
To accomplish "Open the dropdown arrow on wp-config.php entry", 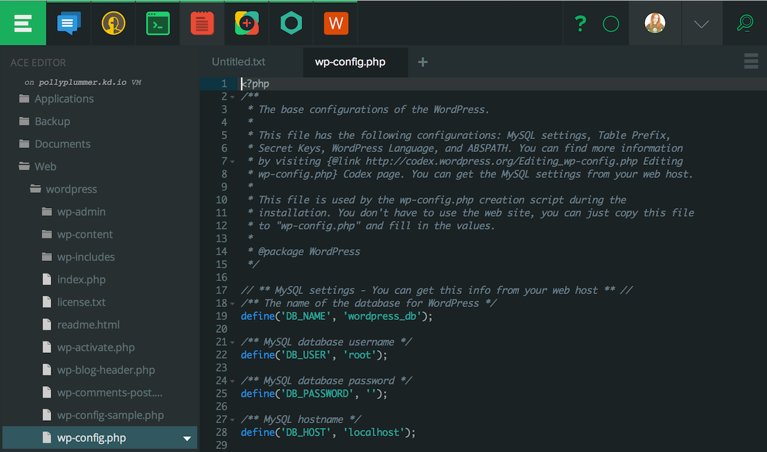I will [x=187, y=438].
